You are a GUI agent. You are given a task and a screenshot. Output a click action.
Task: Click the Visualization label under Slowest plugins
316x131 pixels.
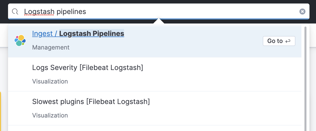(x=50, y=115)
